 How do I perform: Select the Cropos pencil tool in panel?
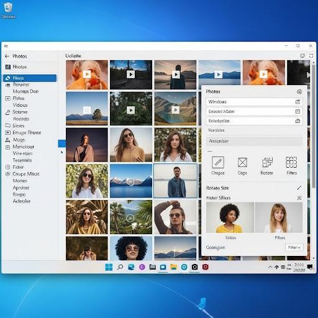[x=218, y=162]
